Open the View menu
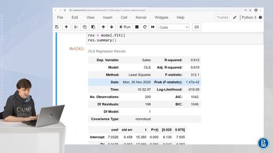The width and height of the screenshot is (273, 153). point(90,17)
